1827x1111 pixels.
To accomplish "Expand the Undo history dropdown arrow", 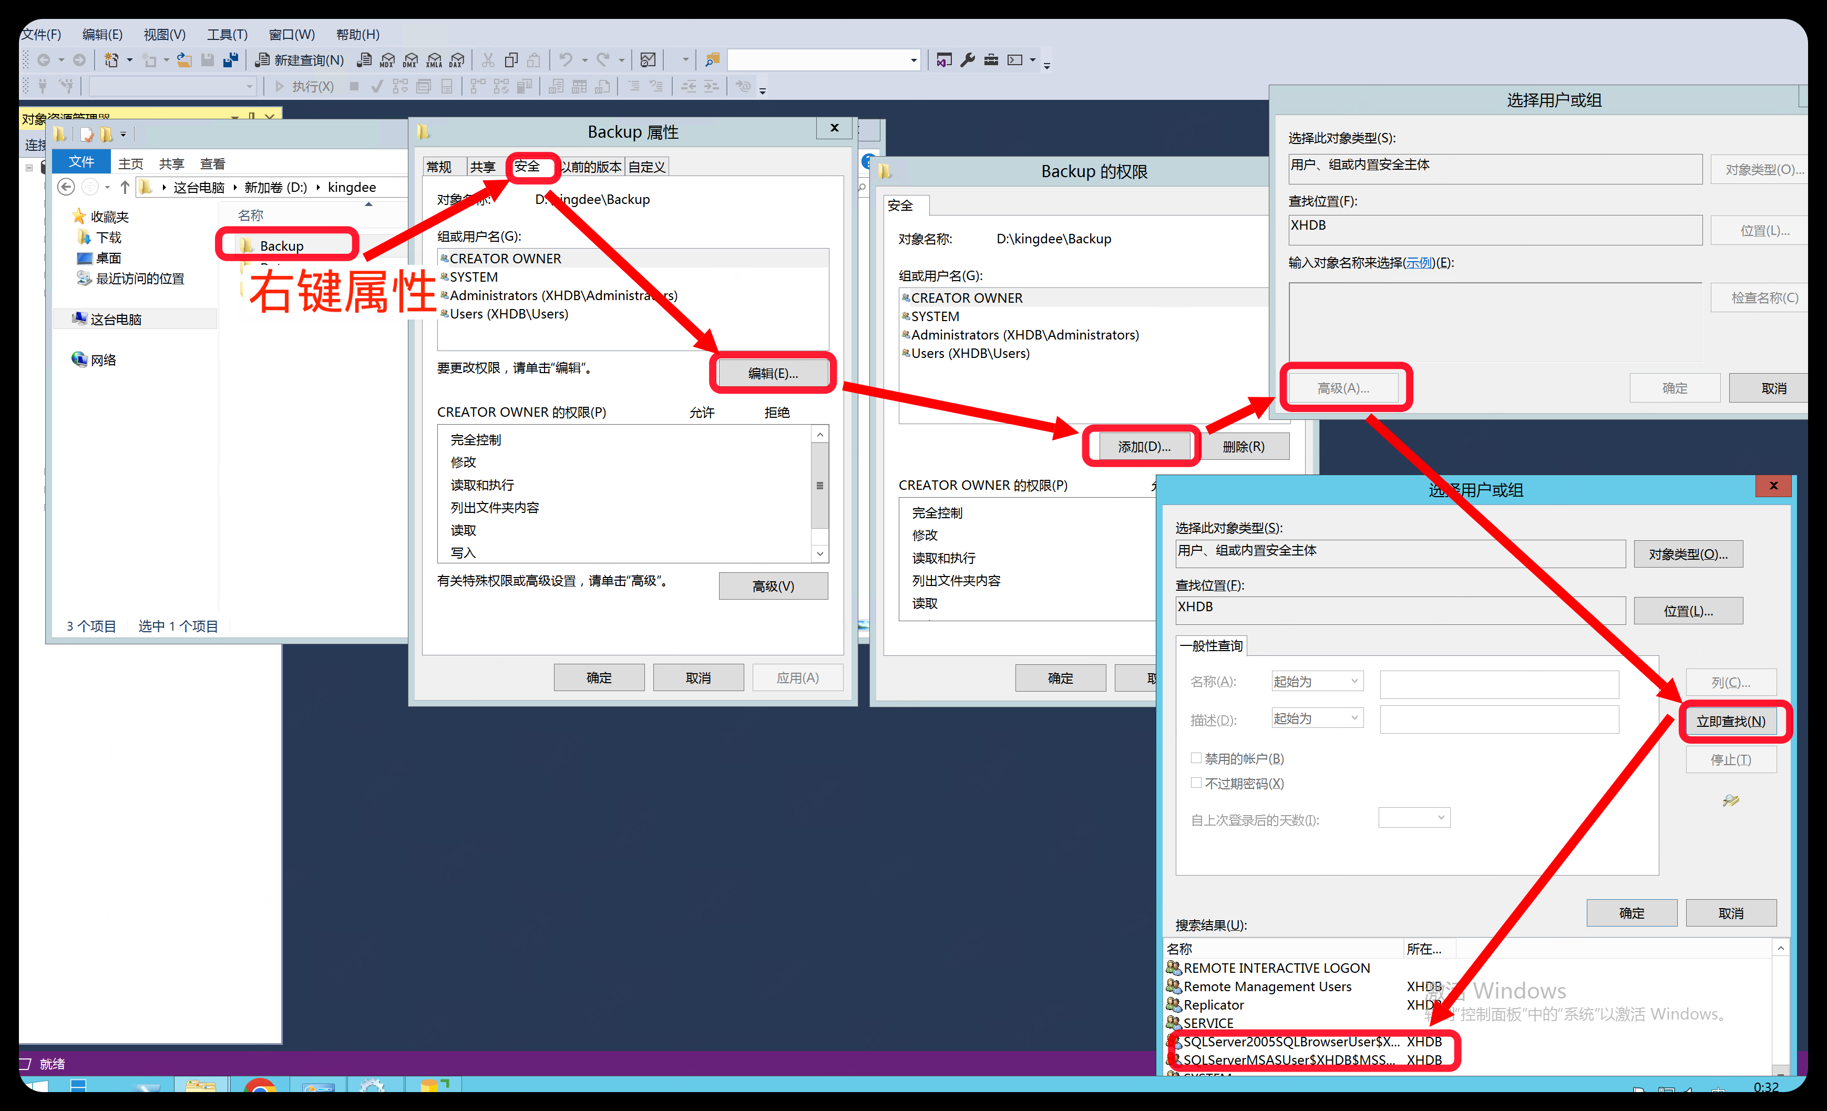I will [585, 60].
